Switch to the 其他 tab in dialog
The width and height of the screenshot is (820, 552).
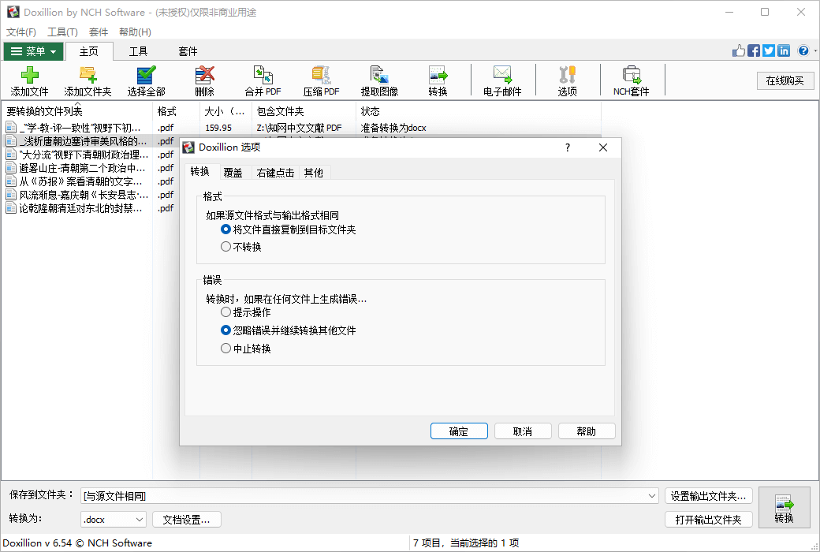[313, 173]
